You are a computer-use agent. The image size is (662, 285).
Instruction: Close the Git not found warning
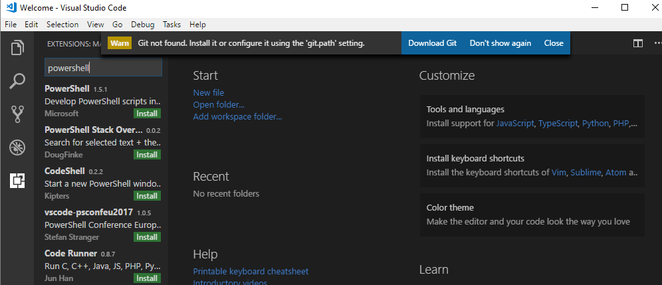(x=554, y=43)
